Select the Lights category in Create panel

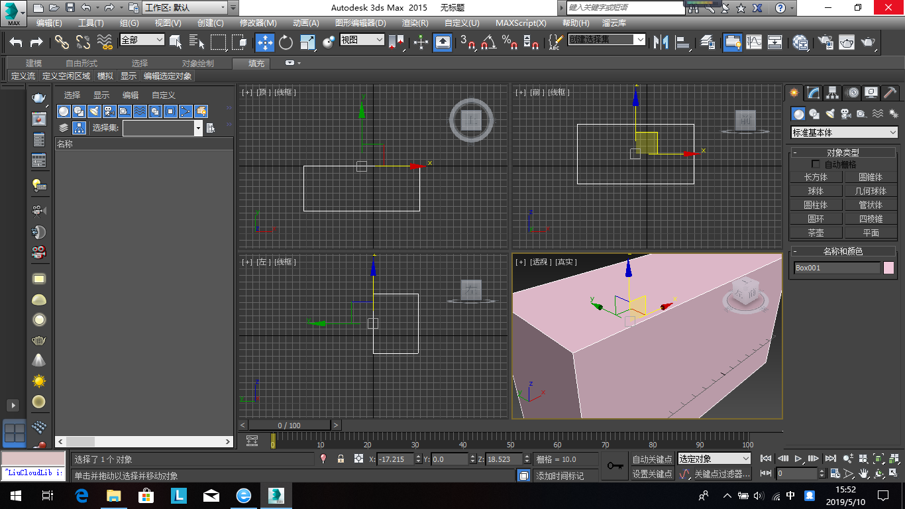point(830,113)
